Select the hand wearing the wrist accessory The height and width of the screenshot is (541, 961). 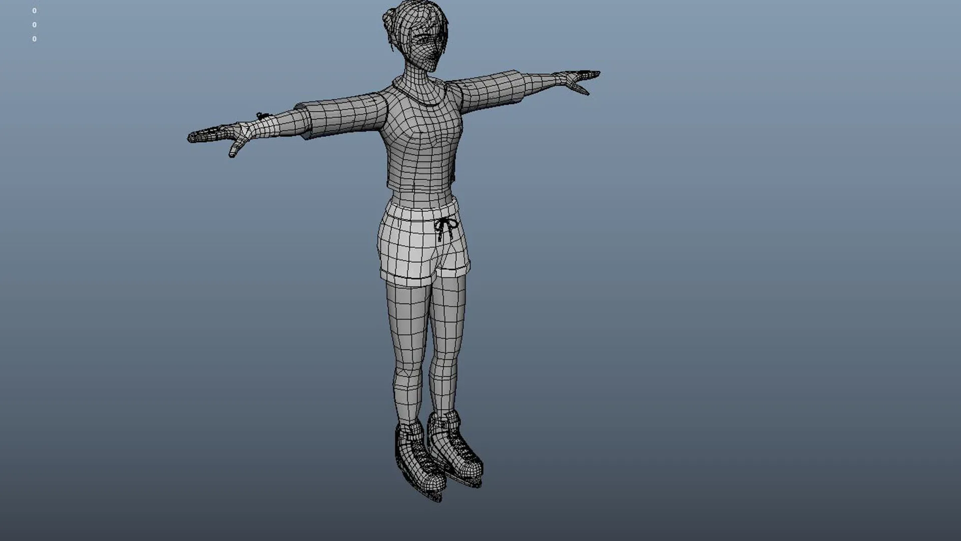[x=220, y=136]
